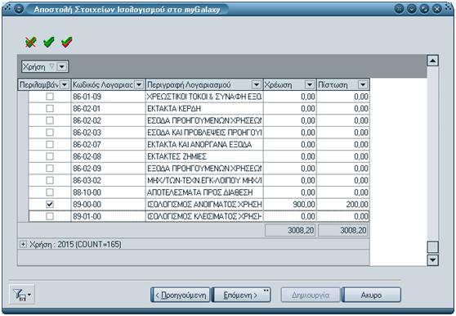The width and height of the screenshot is (456, 316).
Task: Open the Κωδικός Λογαριασμού column filter dropdown
Action: click(x=139, y=85)
